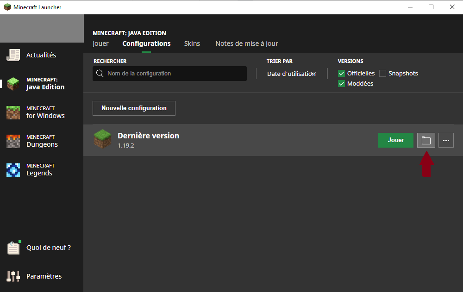Click the Minecraft Dungeons sidebar icon
The width and height of the screenshot is (463, 292).
(x=13, y=140)
